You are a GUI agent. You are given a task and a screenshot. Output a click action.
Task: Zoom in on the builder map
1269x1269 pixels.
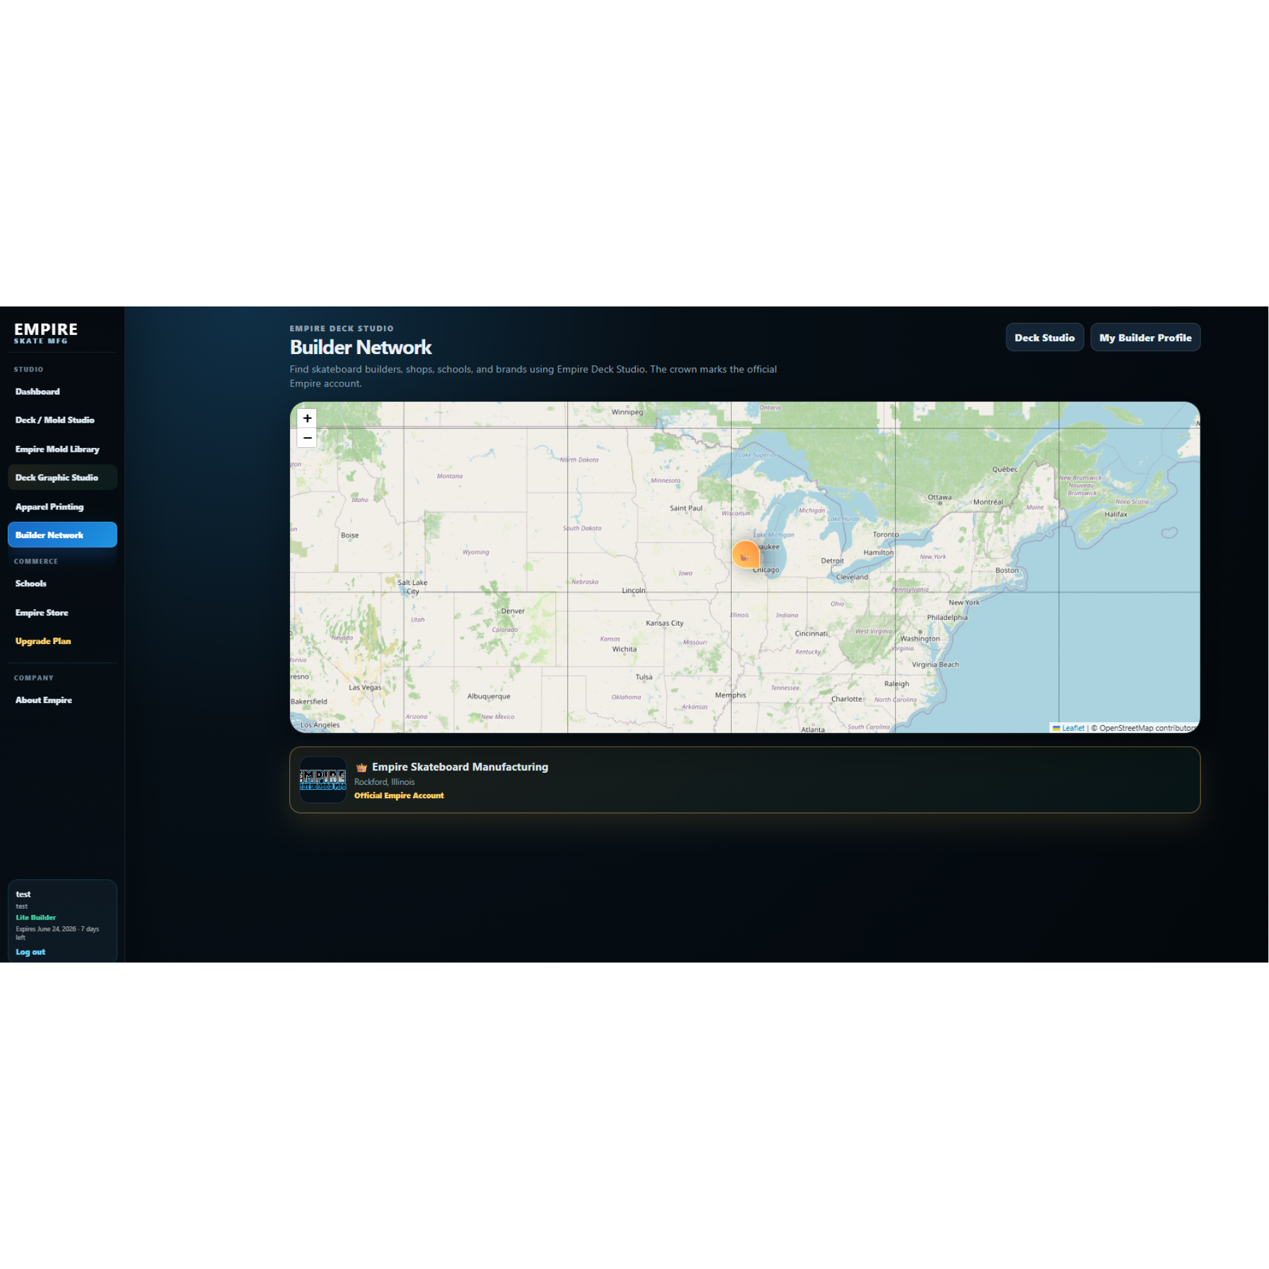pyautogui.click(x=306, y=418)
